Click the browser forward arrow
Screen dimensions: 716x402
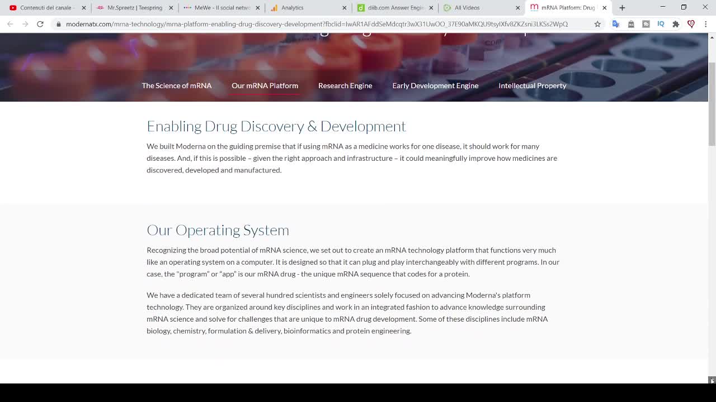[x=25, y=24]
